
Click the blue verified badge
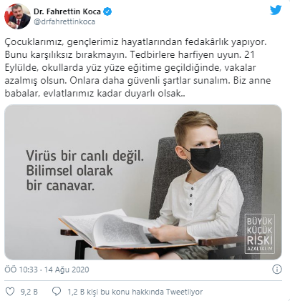tap(107, 11)
